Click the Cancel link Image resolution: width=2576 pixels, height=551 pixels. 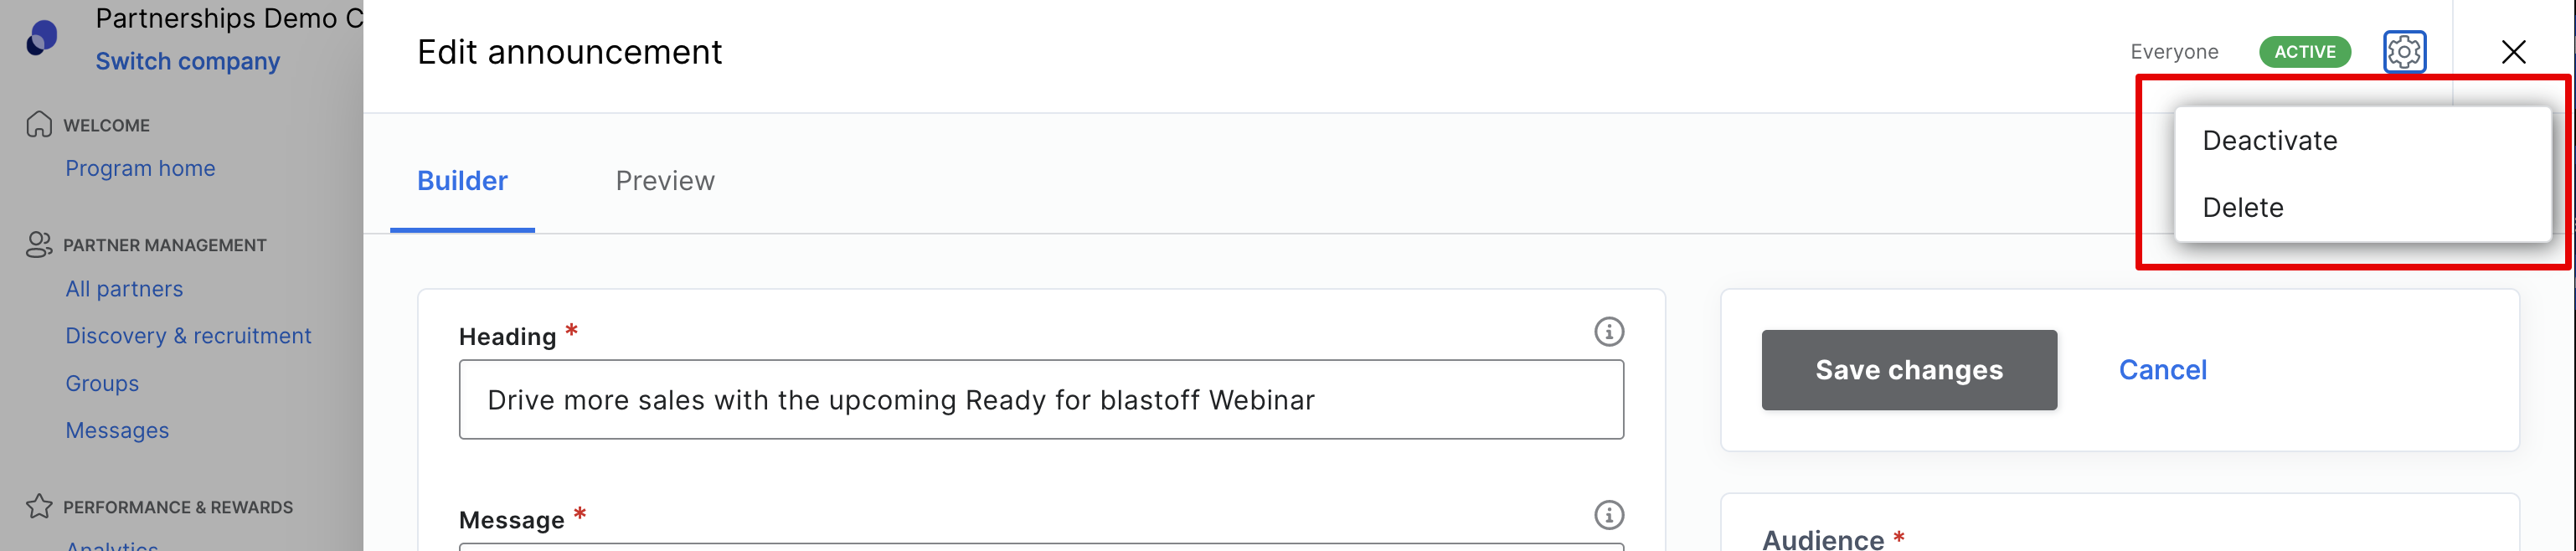point(2162,370)
